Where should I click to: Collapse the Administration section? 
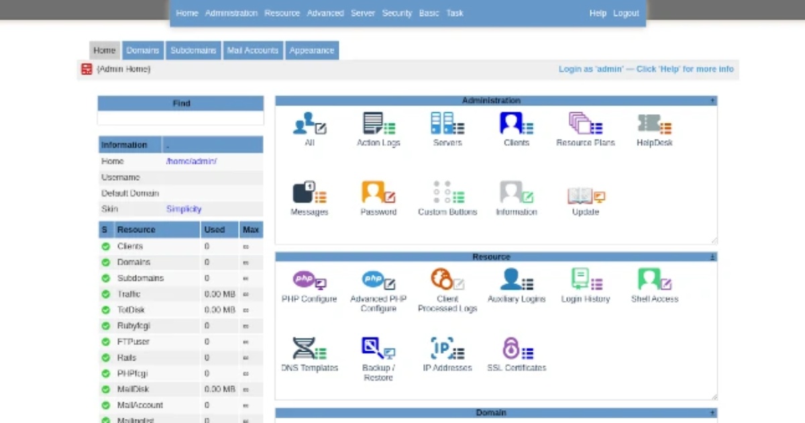712,101
